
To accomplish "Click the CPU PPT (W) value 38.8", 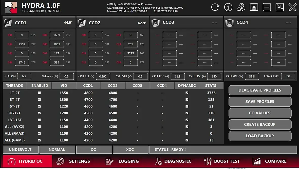I will click(252, 76).
